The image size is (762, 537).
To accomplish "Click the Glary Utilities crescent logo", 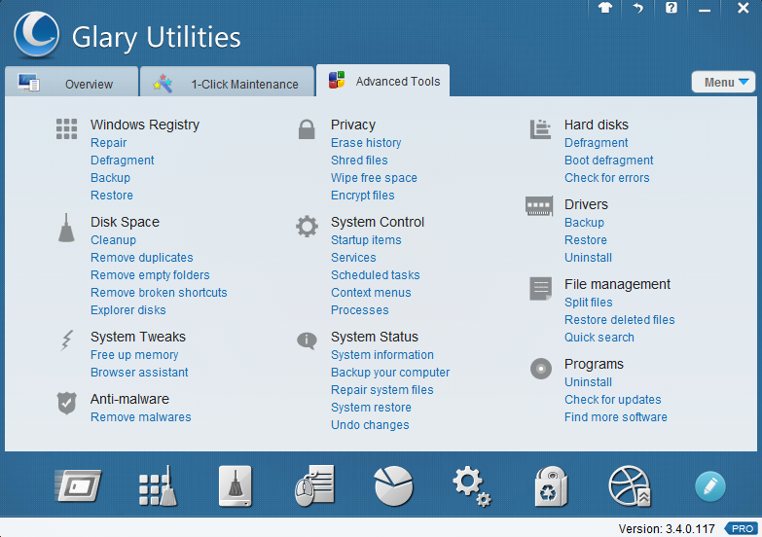I will click(37, 35).
